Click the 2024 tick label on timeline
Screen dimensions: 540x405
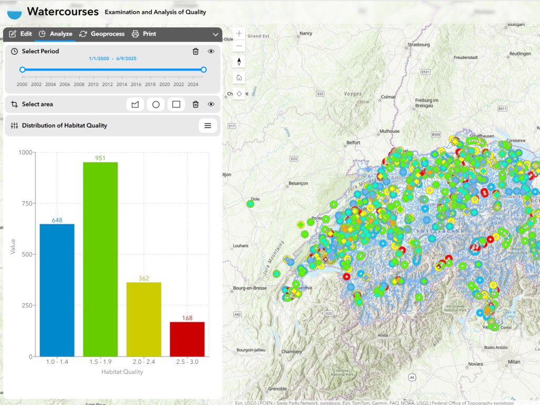193,84
